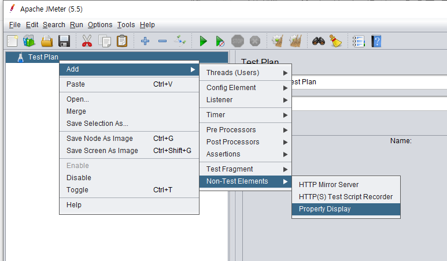This screenshot has height=261, width=447.
Task: Select HTTP(S) Test Script Recorder item
Action: [x=346, y=197]
